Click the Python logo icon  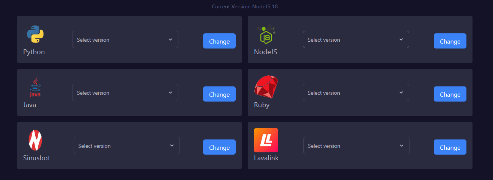(x=35, y=34)
